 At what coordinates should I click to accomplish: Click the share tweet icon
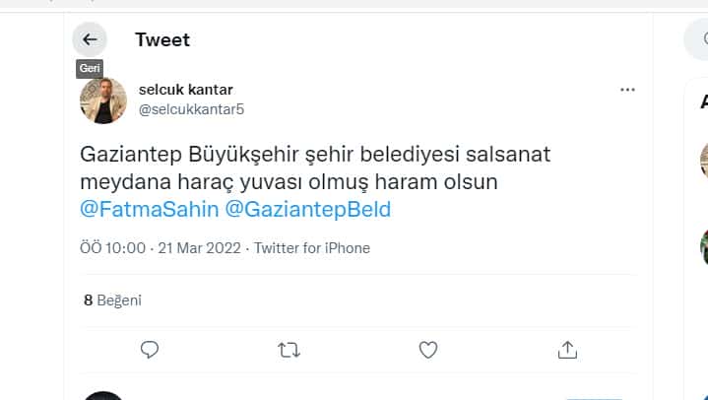(567, 349)
